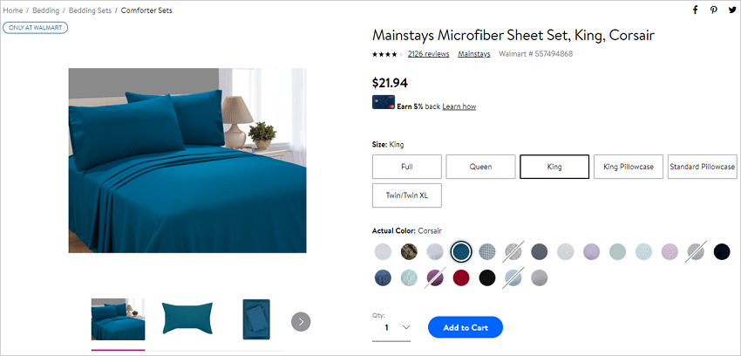Share product on Twitter icon

coord(732,10)
